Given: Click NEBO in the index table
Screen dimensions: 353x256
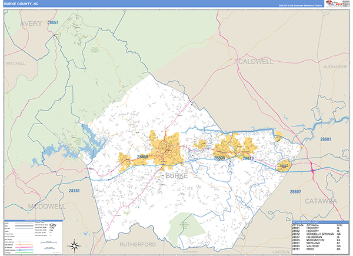Looking at the screenshot, I should coord(310,249).
